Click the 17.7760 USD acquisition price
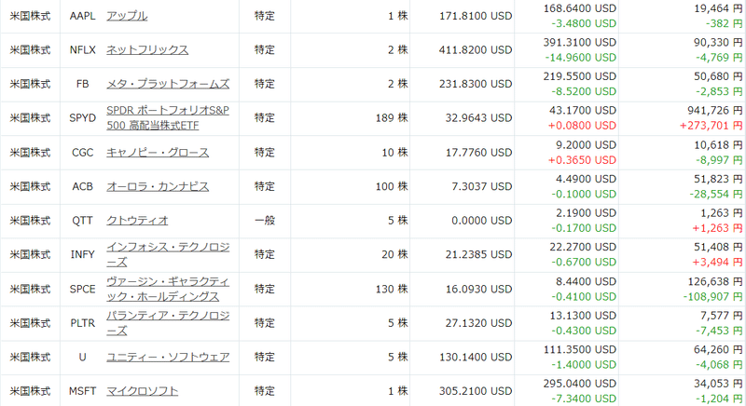The image size is (746, 406). tap(478, 153)
